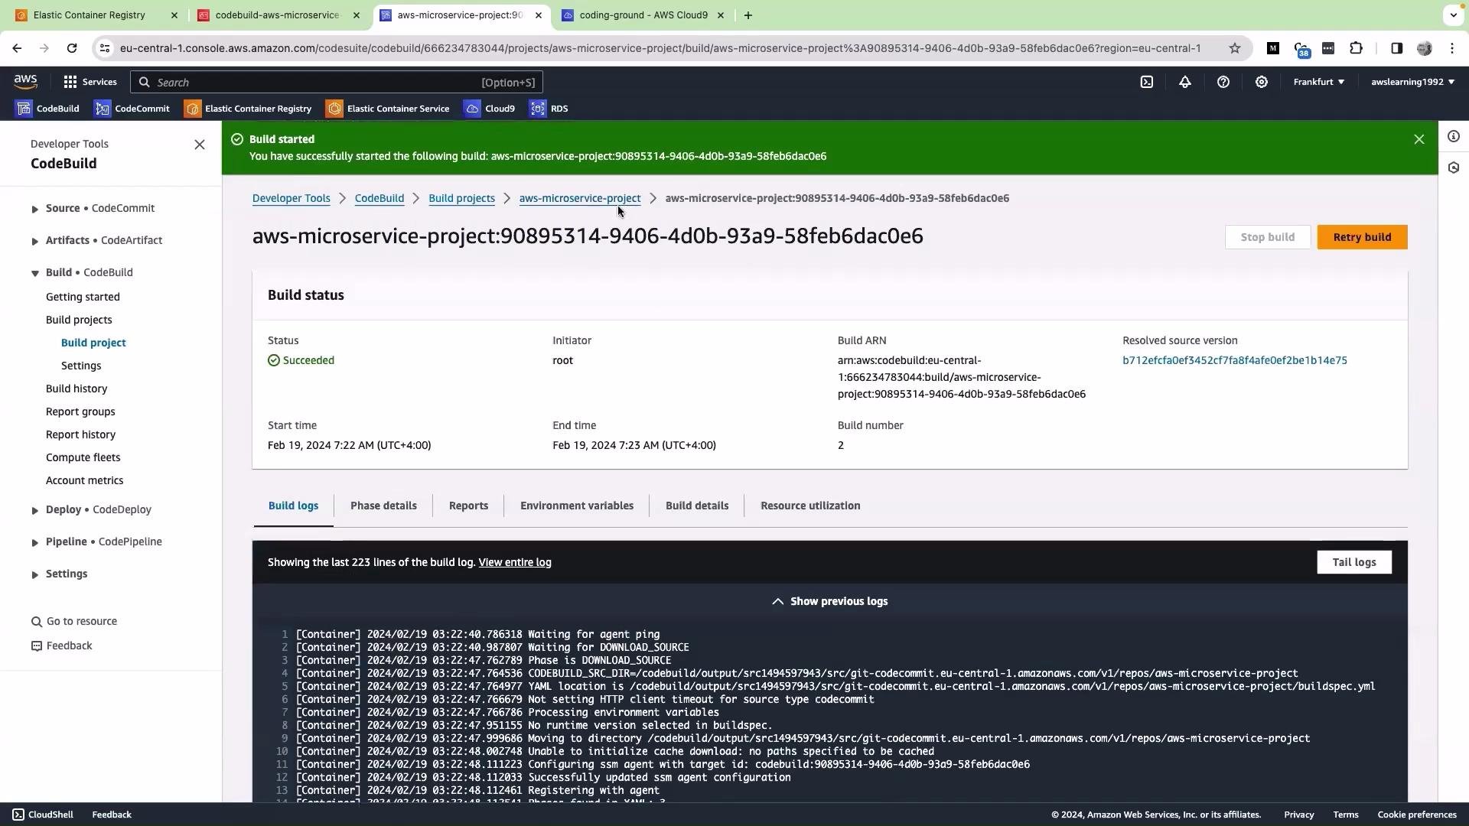Viewport: 1469px width, 826px height.
Task: Open Account metrics in sidebar
Action: pyautogui.click(x=84, y=480)
